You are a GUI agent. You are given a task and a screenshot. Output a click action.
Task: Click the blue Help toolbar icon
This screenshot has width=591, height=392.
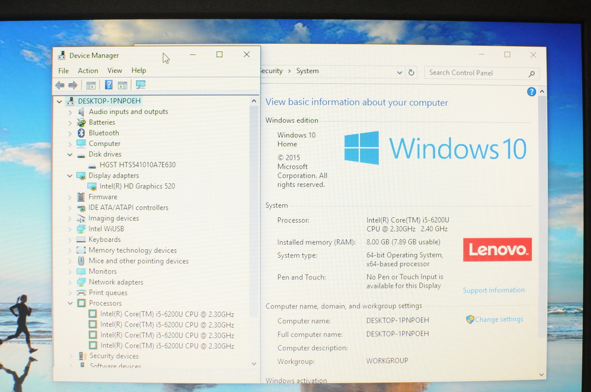coord(109,85)
